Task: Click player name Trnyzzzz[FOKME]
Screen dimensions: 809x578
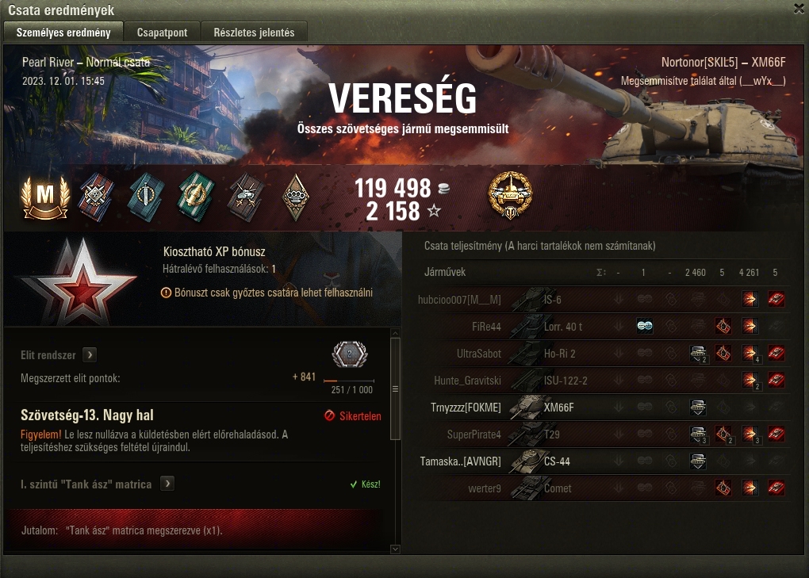Action: (x=466, y=408)
